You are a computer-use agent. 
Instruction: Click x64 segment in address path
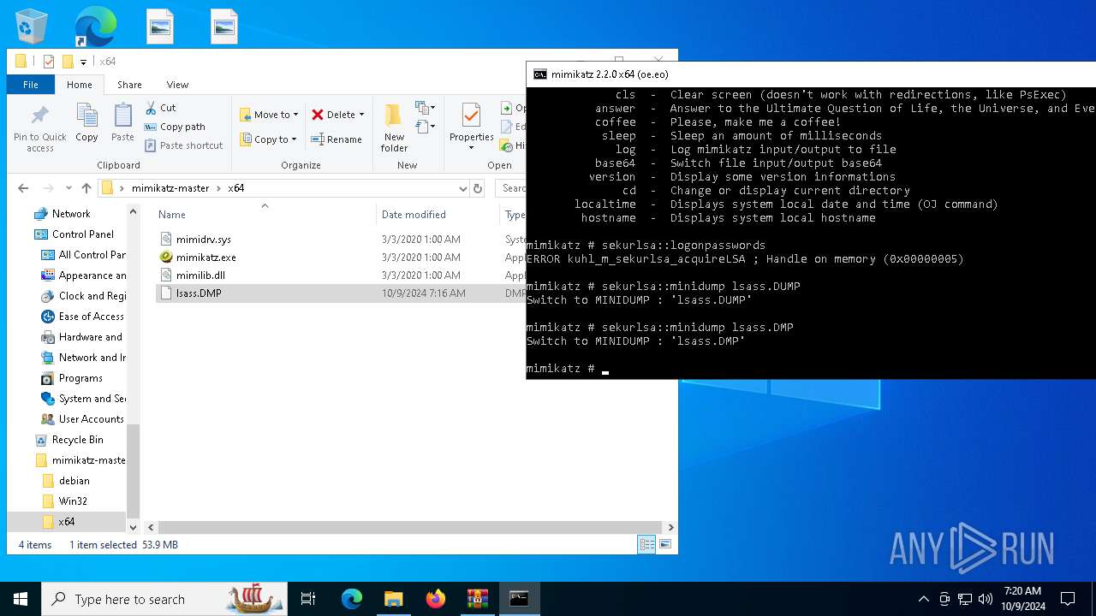click(x=235, y=188)
